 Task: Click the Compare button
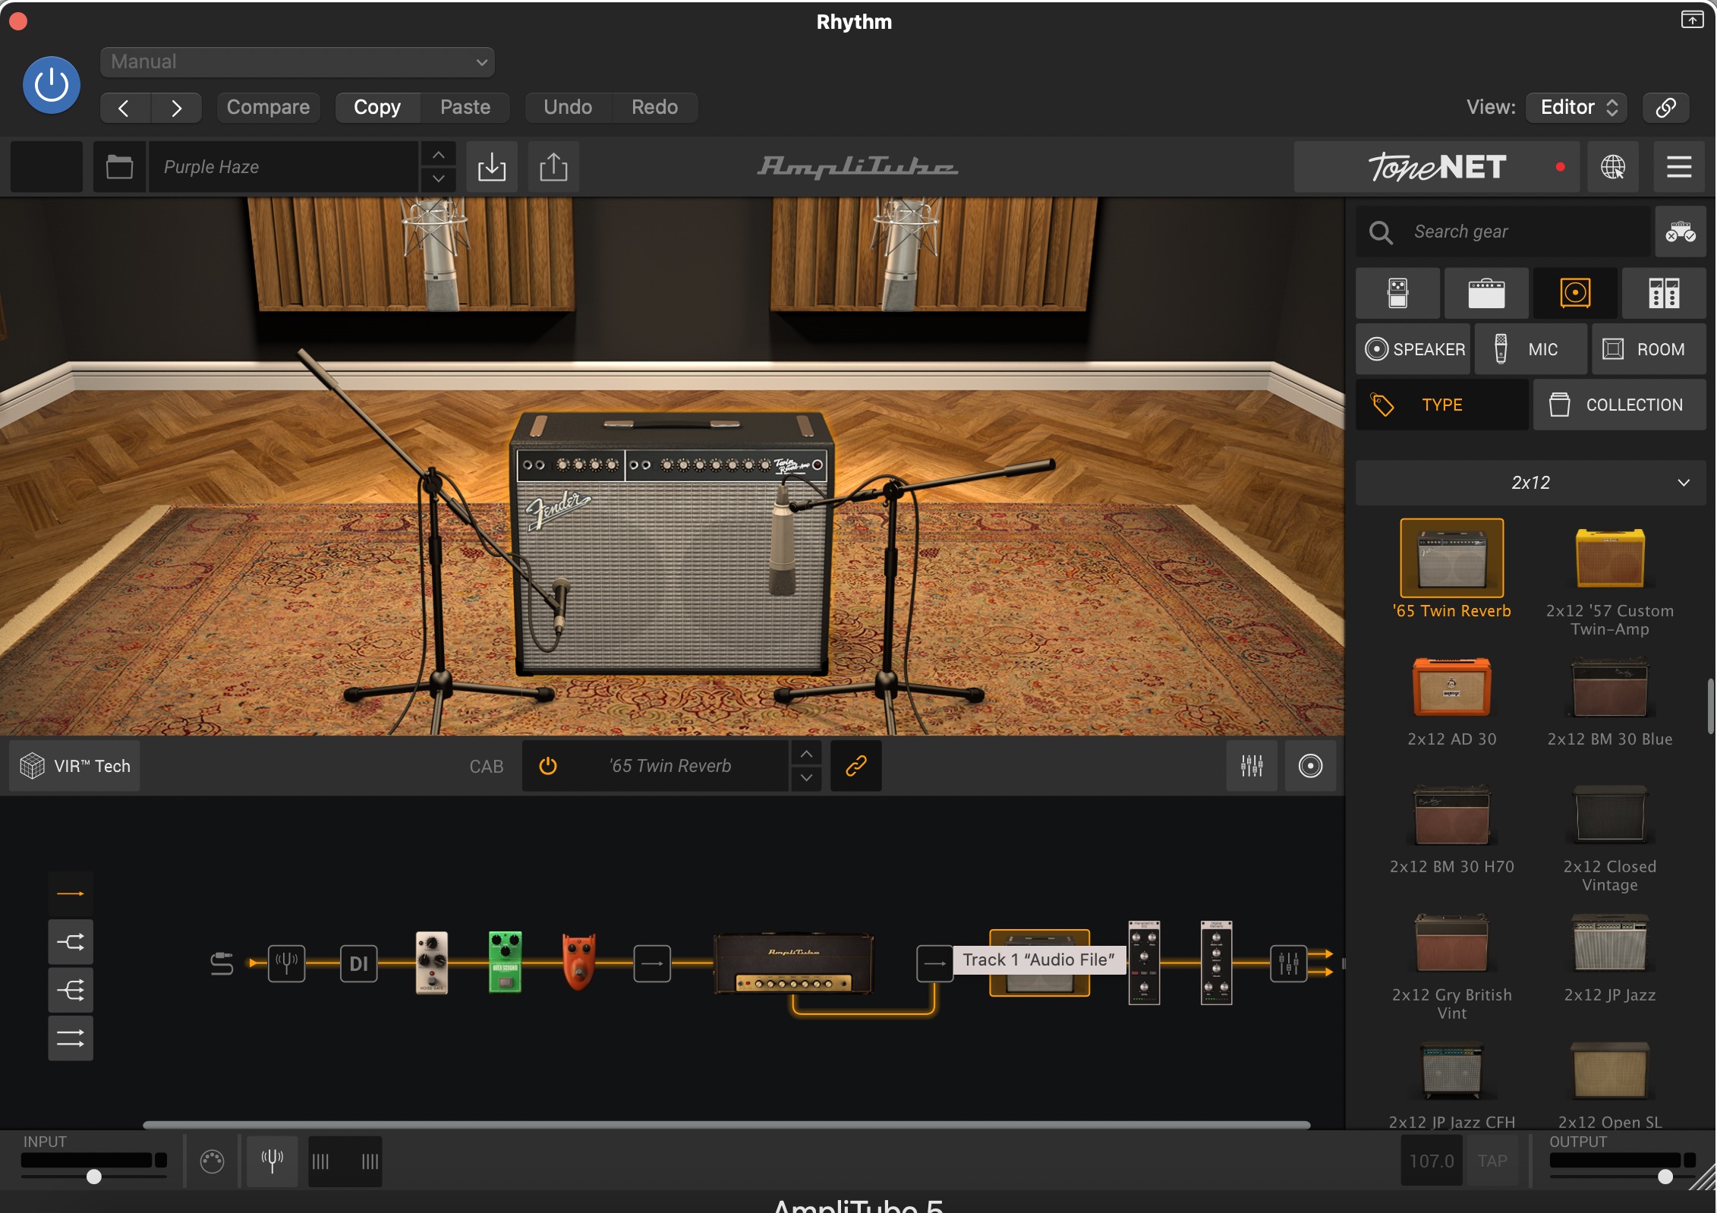tap(268, 107)
